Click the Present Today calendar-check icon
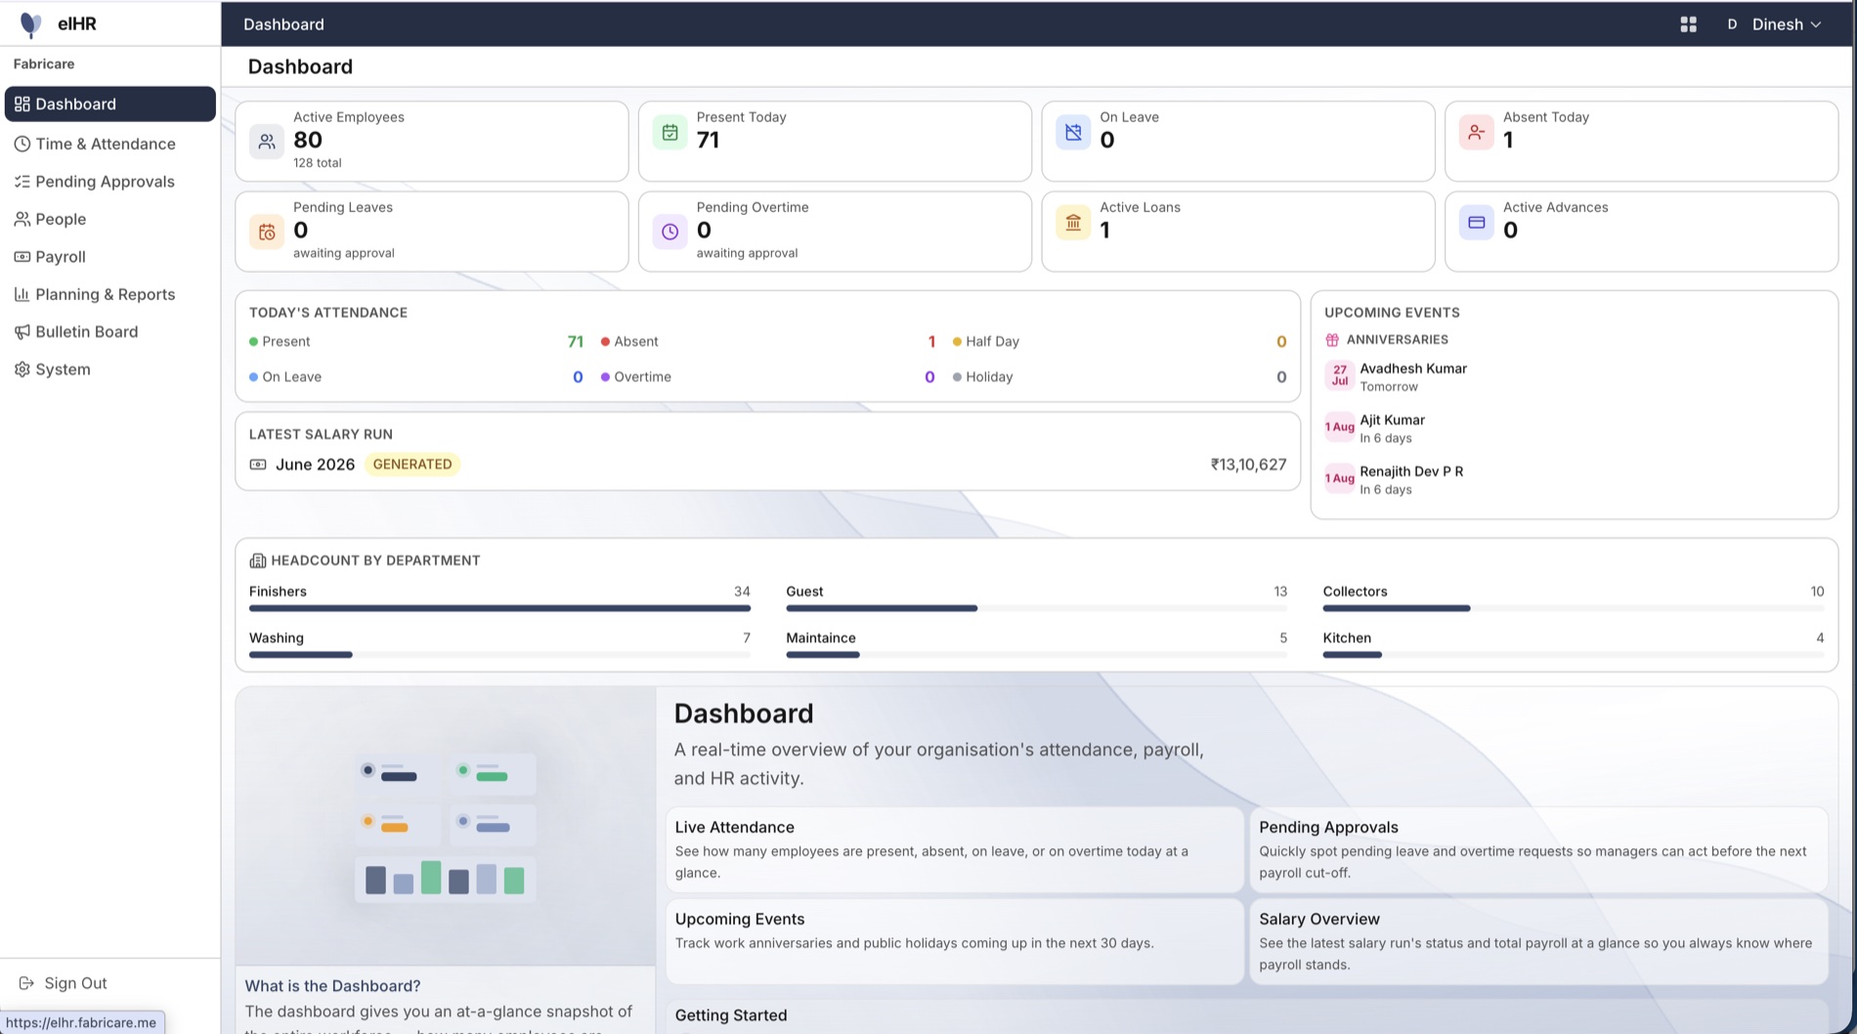The height and width of the screenshot is (1034, 1857). tap(669, 133)
